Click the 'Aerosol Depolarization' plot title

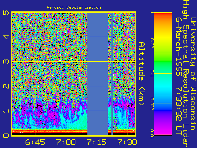coord(74,7)
